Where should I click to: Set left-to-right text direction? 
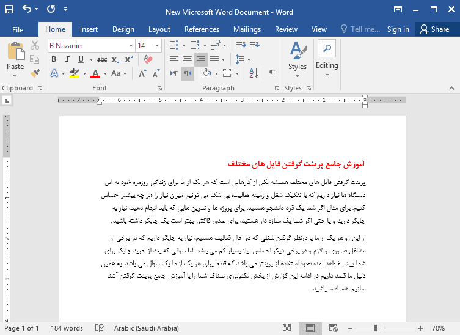pyautogui.click(x=174, y=73)
